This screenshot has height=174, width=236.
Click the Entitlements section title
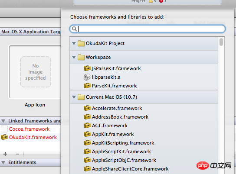click(22, 162)
